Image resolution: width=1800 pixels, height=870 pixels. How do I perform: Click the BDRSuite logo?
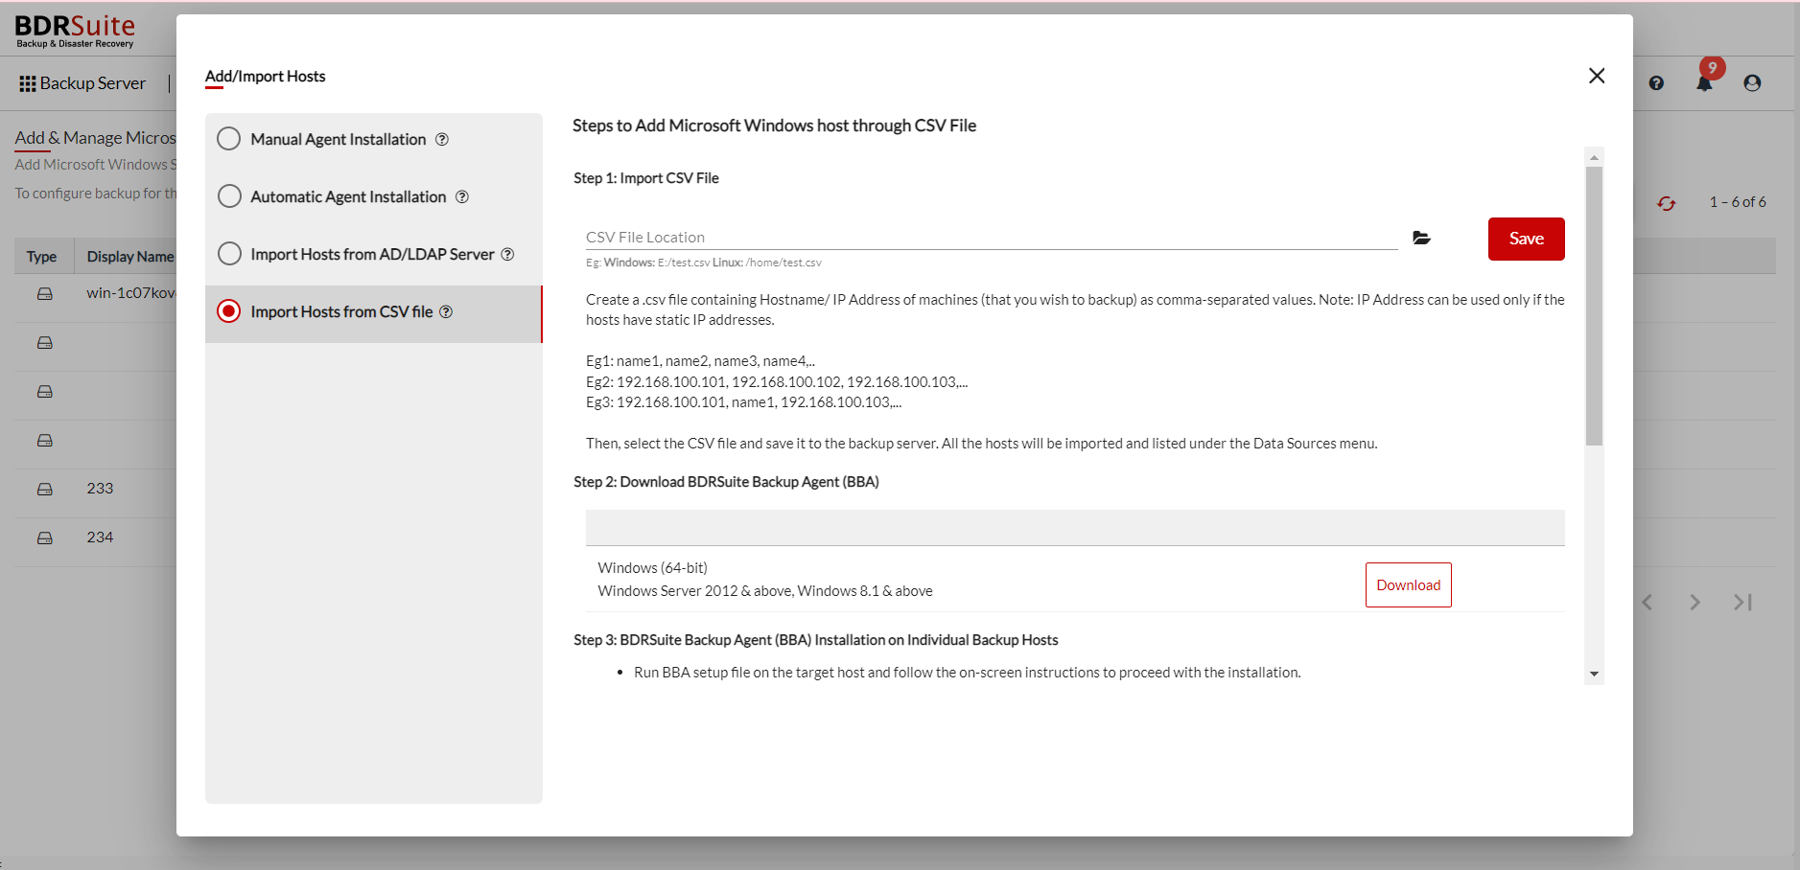coord(75,31)
